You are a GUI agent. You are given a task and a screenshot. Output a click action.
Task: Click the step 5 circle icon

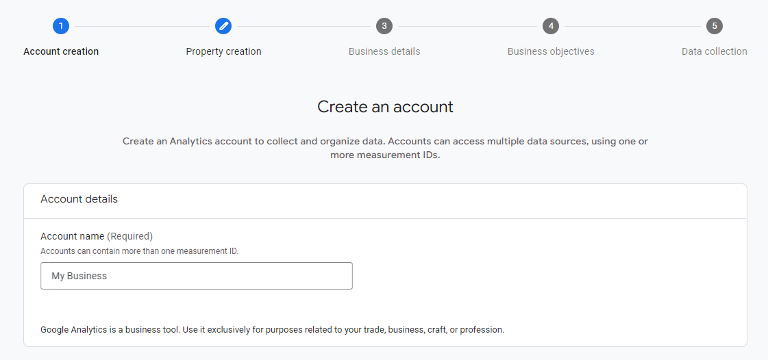pyautogui.click(x=715, y=26)
